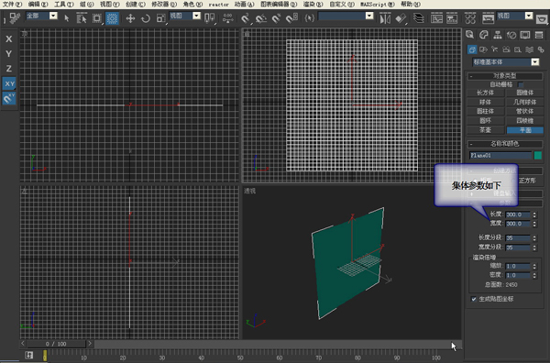Toggle snaps use axis constraints magnet
This screenshot has height=363, width=550.
point(9,99)
